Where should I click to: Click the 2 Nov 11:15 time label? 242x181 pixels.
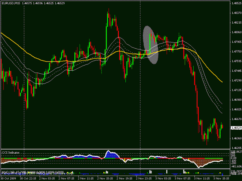(x=86, y=179)
